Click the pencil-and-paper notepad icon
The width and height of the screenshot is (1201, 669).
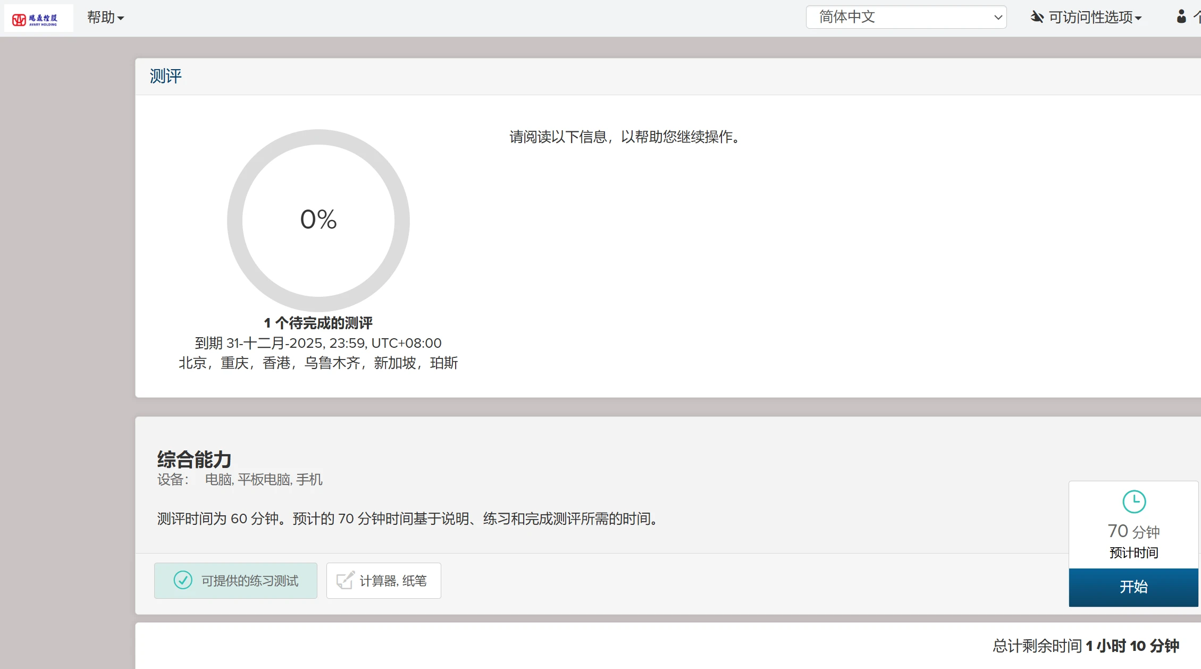tap(345, 580)
